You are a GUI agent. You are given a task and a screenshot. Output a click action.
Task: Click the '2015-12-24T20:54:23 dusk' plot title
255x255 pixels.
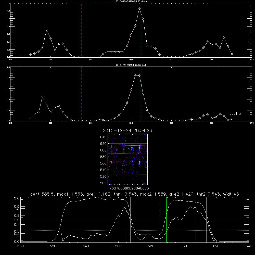coord(131,65)
